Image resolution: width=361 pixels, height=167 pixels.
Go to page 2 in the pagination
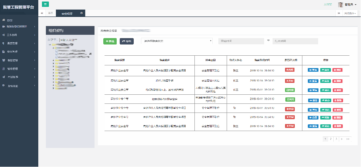pos(331,139)
